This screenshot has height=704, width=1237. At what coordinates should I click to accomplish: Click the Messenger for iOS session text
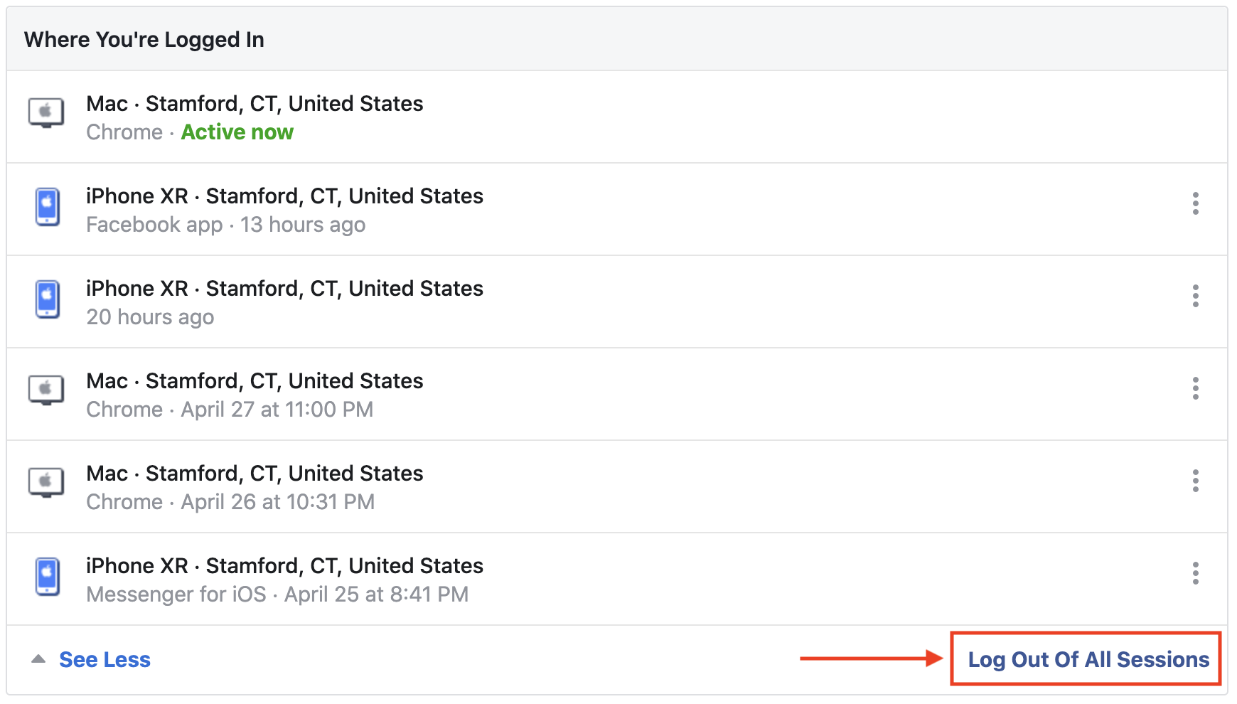[176, 594]
